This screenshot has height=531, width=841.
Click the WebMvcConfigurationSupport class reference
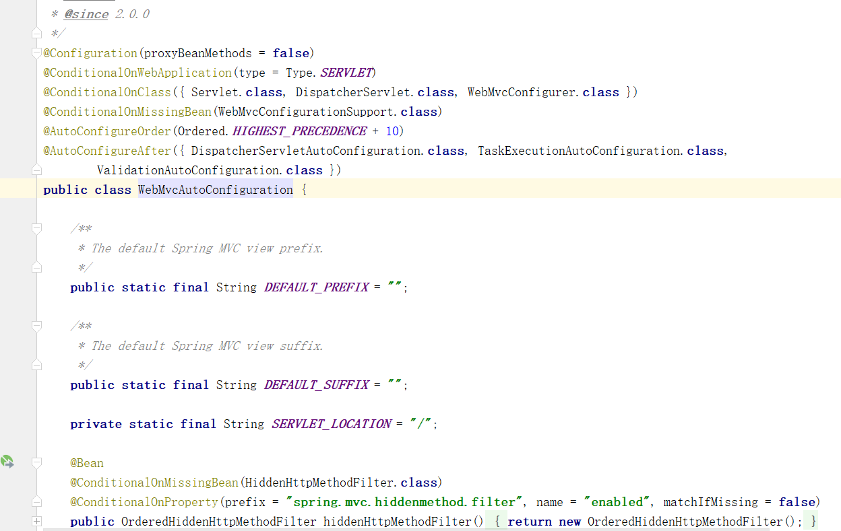click(x=306, y=112)
